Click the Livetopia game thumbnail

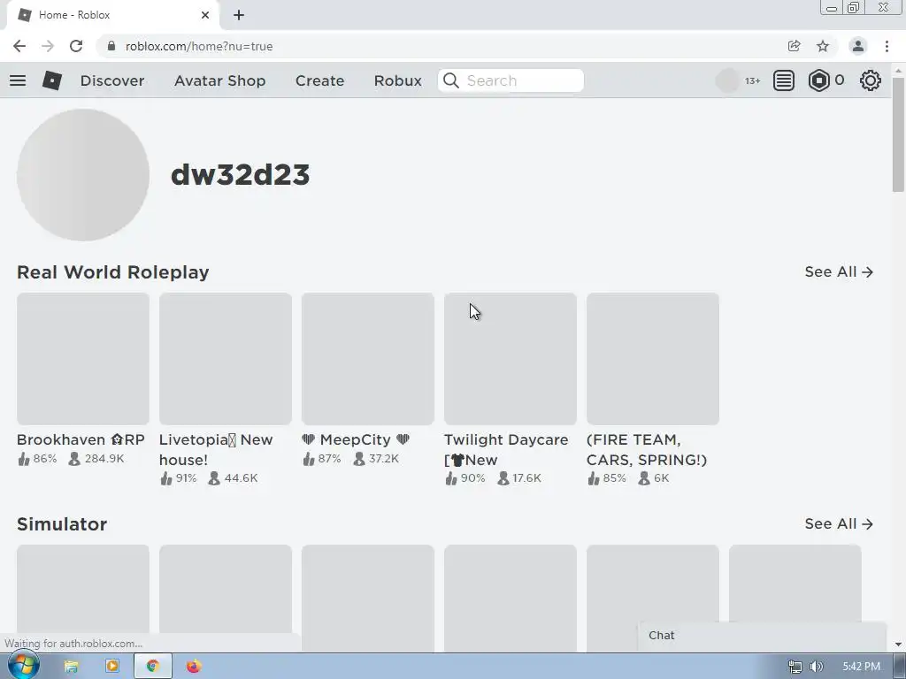226,359
